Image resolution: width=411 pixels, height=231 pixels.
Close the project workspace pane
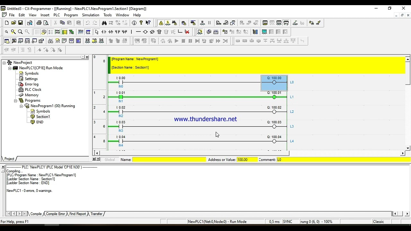click(87, 57)
